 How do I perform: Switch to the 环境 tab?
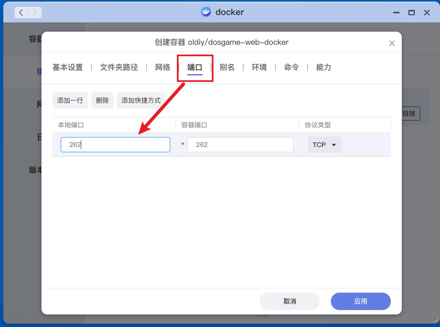259,67
